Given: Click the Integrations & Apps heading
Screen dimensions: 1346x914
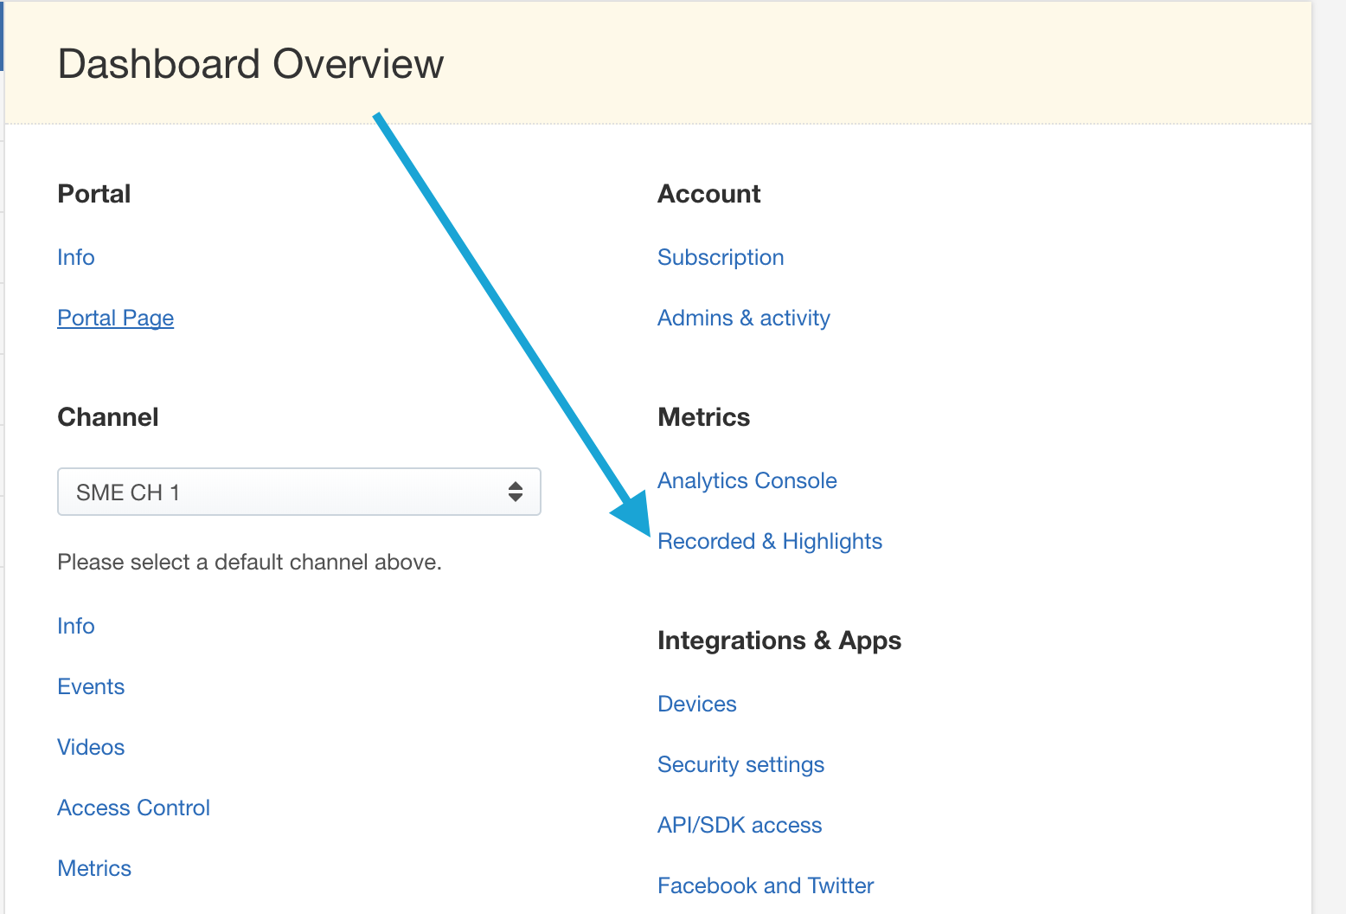Looking at the screenshot, I should (x=779, y=640).
